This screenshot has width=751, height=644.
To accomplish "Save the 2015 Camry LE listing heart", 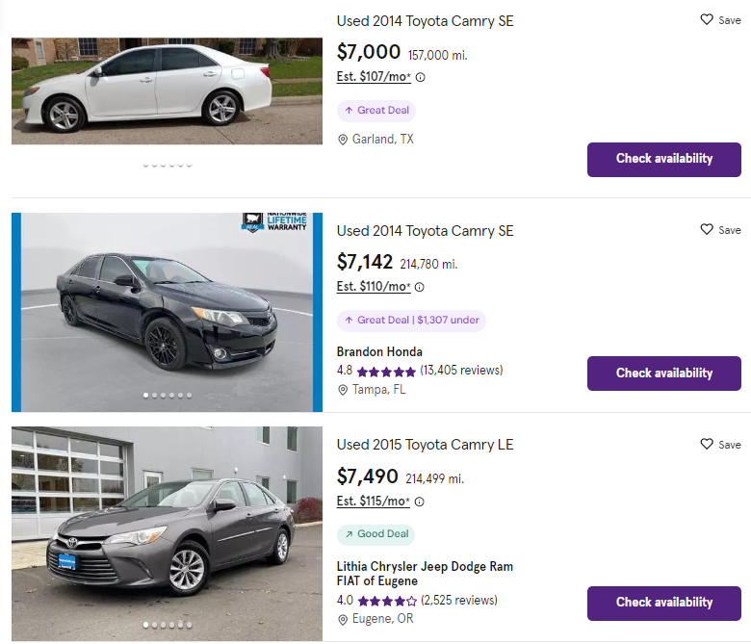I will [707, 444].
